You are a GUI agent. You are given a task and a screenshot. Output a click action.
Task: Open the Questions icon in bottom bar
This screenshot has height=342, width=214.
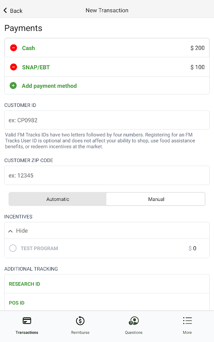click(134, 321)
